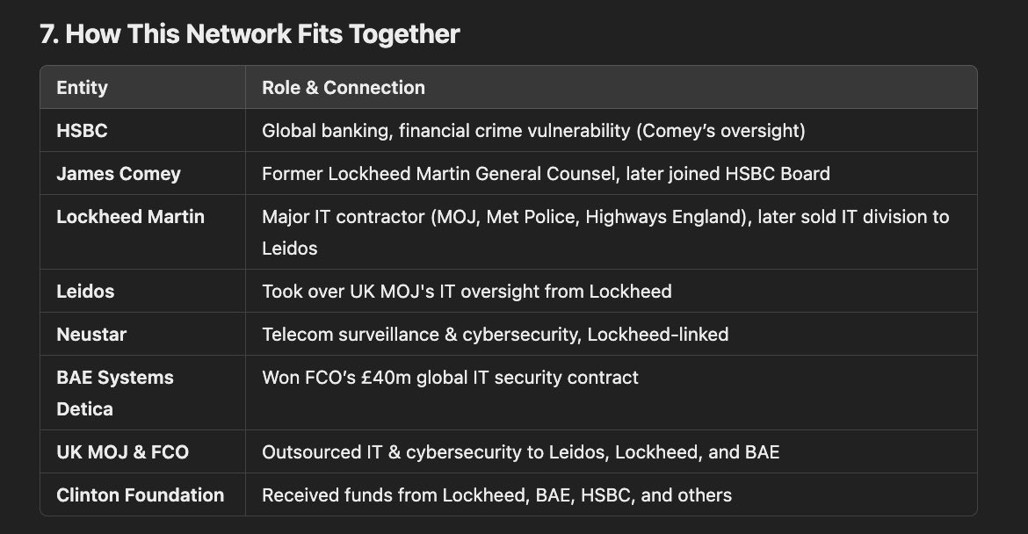This screenshot has height=534, width=1028.
Task: Click the Clinton Foundation entity cell
Action: point(140,495)
